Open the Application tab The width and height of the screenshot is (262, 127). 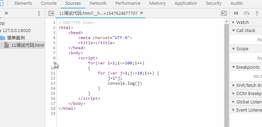[x=186, y=3]
